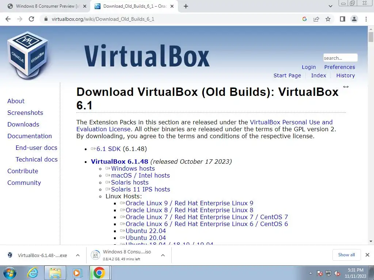The image size is (374, 280).
Task: Bookmark this page with the star icon
Action: (x=328, y=19)
